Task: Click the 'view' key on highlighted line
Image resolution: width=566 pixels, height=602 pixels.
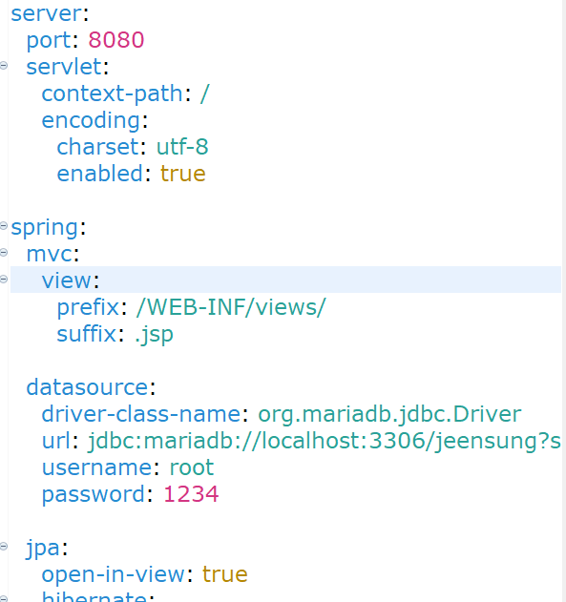Action: coord(67,280)
